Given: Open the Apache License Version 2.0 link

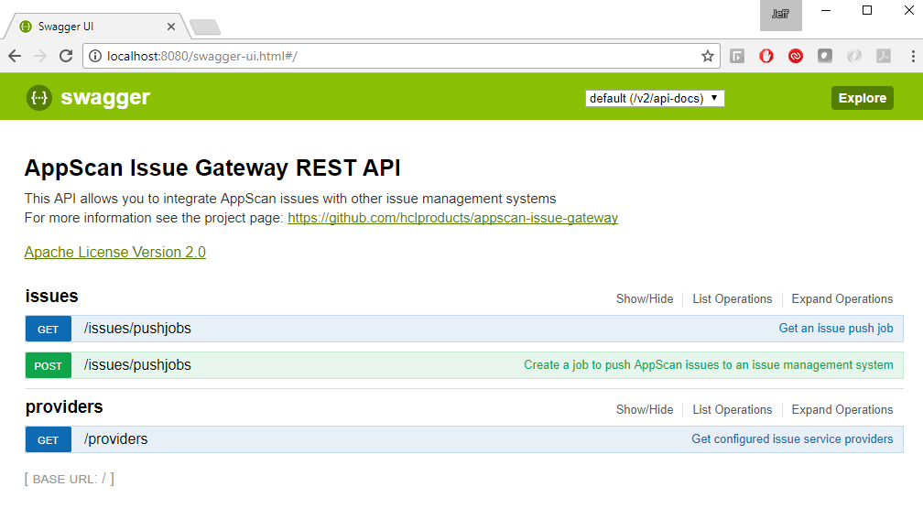Looking at the screenshot, I should click(x=114, y=252).
